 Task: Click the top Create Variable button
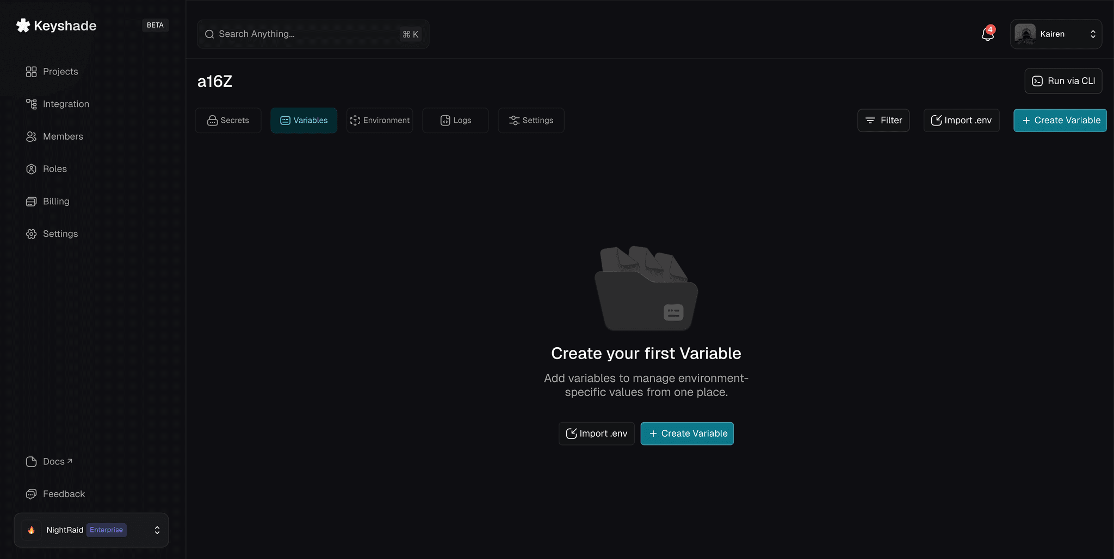pos(1060,120)
